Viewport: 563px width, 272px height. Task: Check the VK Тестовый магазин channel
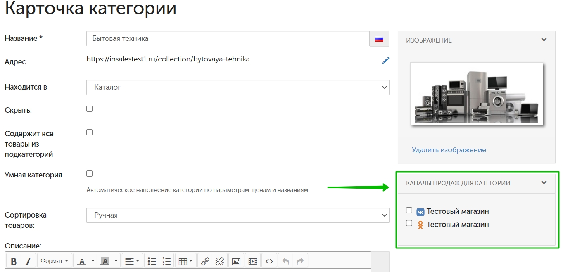(409, 211)
